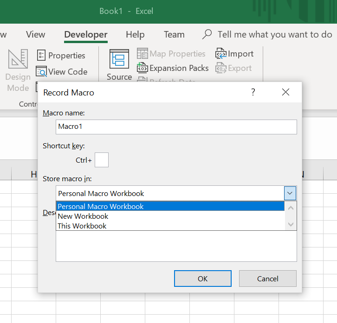Click into the Macro name text field

tap(176, 127)
